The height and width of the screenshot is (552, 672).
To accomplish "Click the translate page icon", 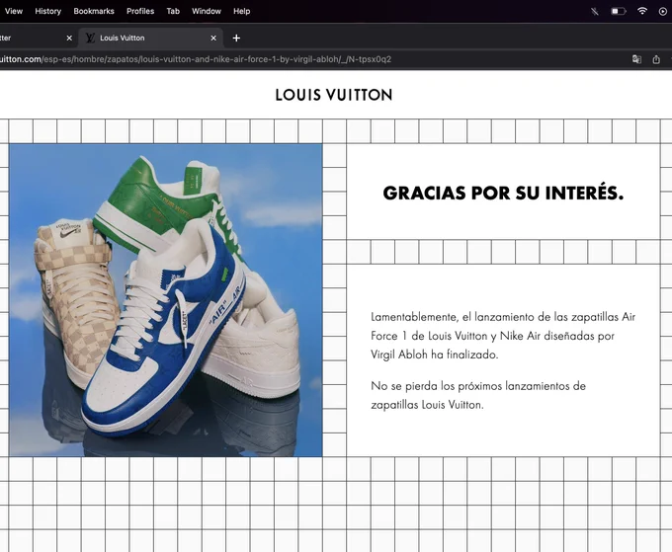I will point(636,59).
